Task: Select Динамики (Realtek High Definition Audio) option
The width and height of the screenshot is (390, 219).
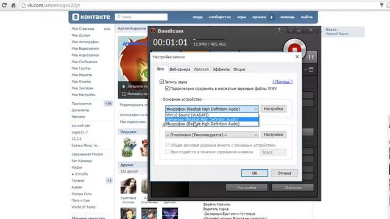Action: [212, 119]
